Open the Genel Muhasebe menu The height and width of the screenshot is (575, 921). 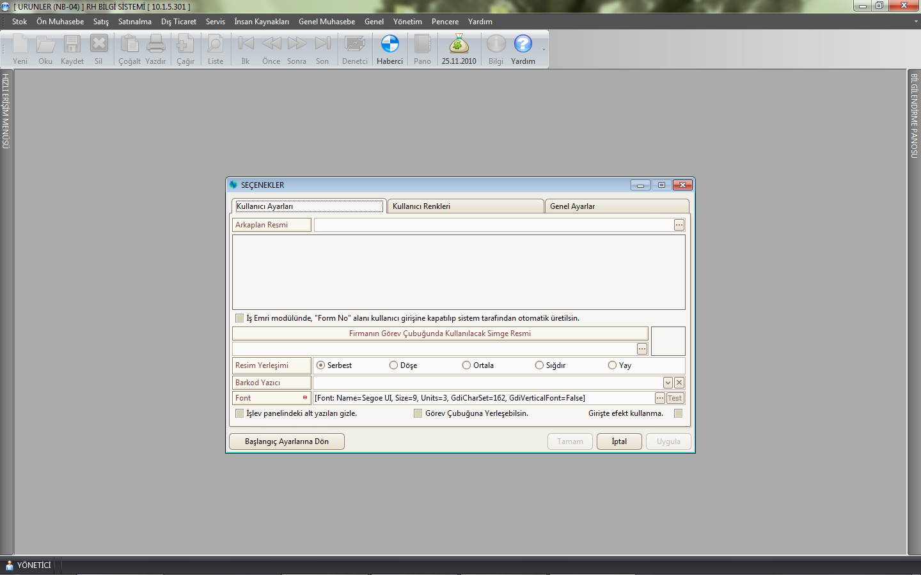pos(326,22)
